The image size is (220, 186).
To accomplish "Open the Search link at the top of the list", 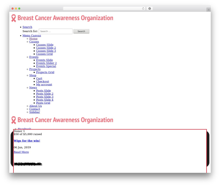I will pos(27,27).
